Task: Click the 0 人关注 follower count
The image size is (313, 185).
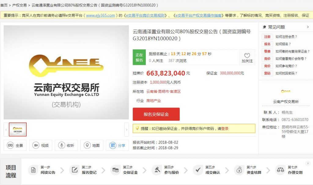Action: (156, 61)
